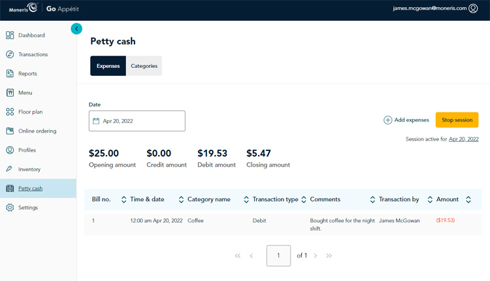
Task: Click the Stop session button
Action: coord(457,120)
